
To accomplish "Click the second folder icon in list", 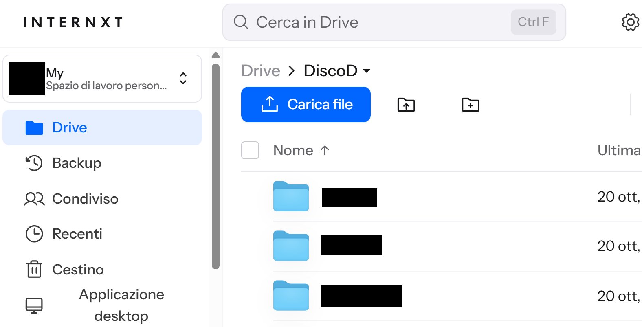I will point(291,246).
